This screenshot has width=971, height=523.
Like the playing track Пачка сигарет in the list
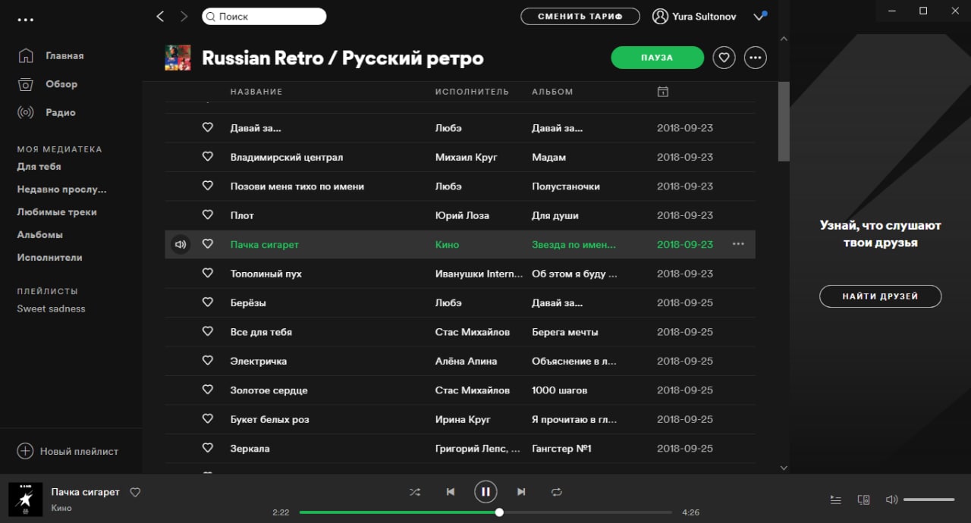point(208,244)
